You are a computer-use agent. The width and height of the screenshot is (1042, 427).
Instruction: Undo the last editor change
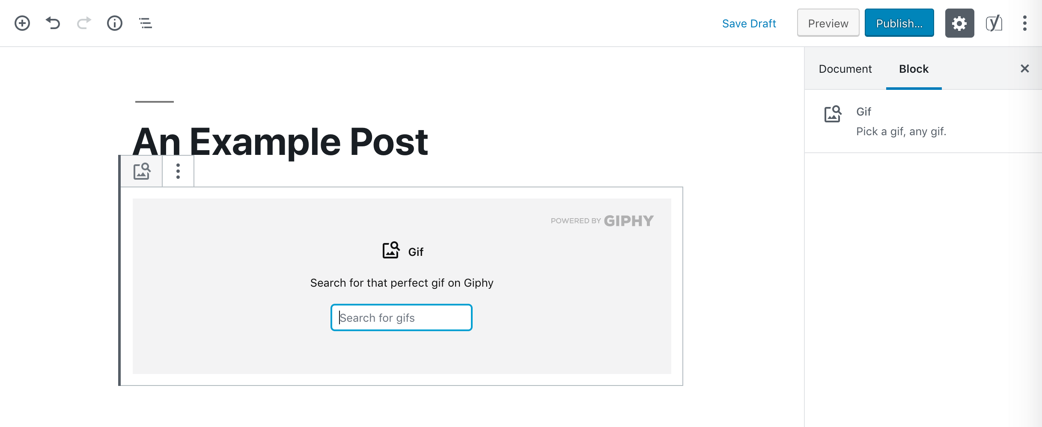click(53, 23)
